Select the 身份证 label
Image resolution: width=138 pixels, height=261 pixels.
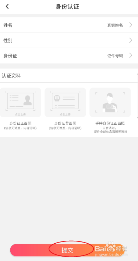10,56
